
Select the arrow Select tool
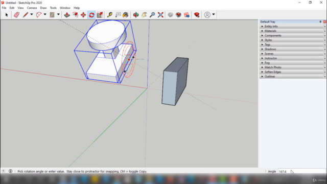7,15
